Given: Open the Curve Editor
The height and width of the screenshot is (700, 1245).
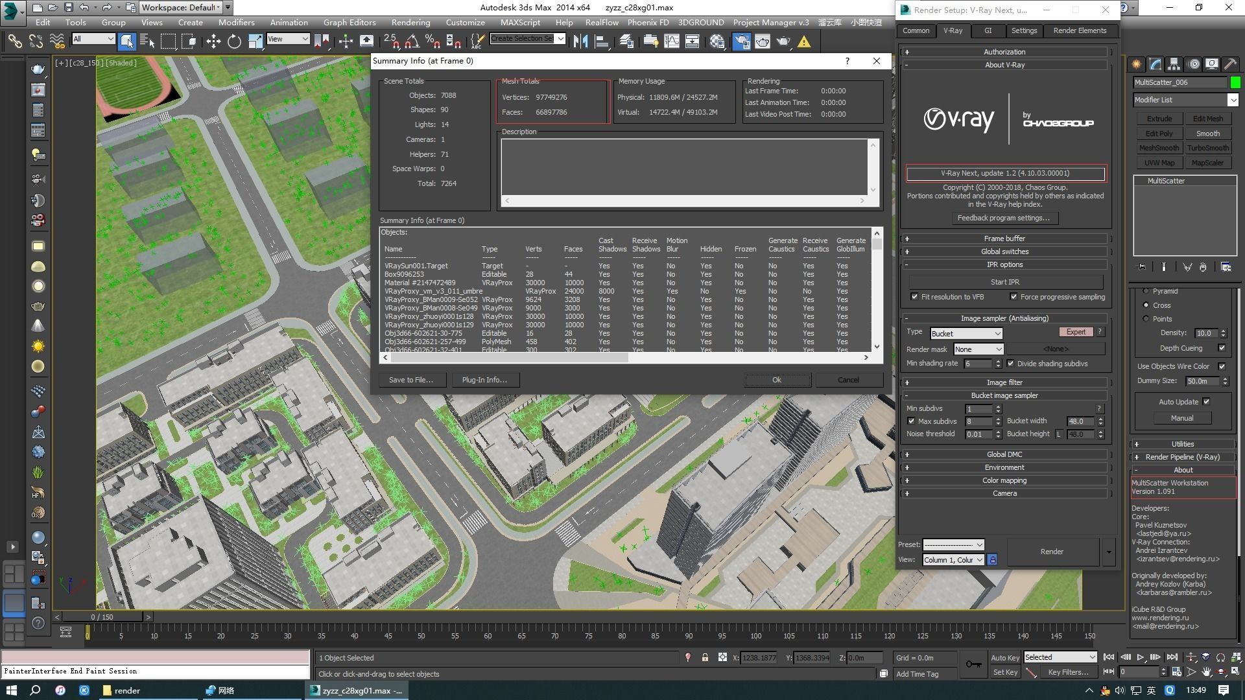Looking at the screenshot, I should [x=672, y=41].
